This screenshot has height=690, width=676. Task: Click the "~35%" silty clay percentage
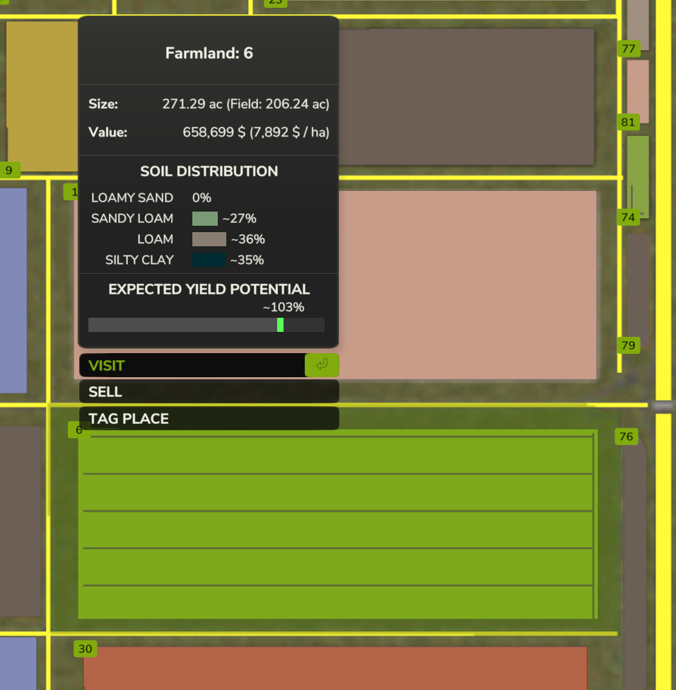coord(247,260)
